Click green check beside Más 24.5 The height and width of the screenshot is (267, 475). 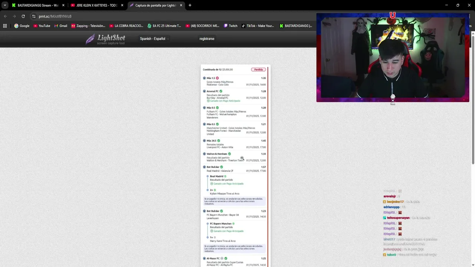tap(219, 141)
